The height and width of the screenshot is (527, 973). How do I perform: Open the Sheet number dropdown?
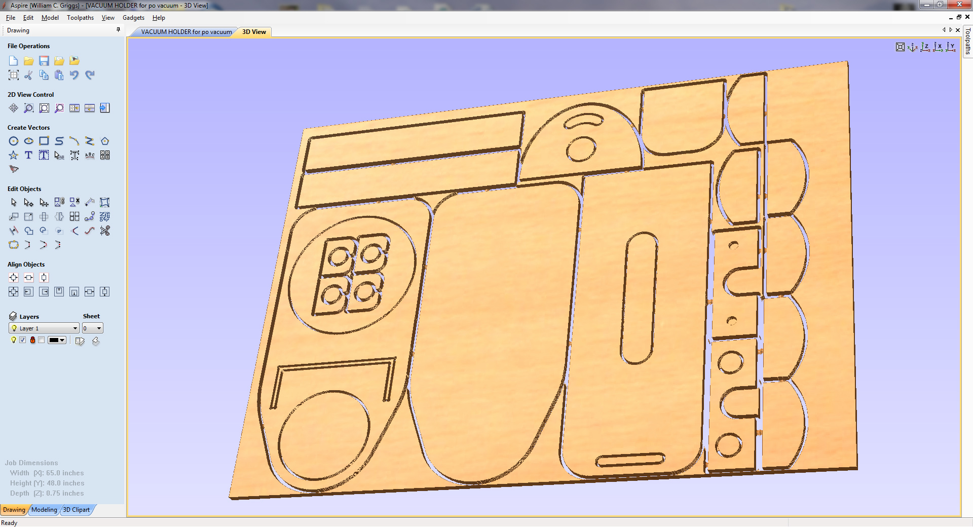93,328
